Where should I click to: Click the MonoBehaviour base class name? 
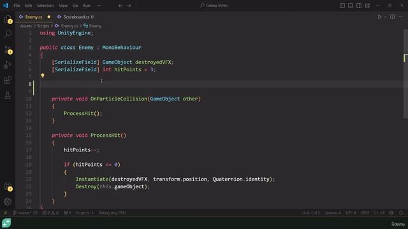[122, 48]
